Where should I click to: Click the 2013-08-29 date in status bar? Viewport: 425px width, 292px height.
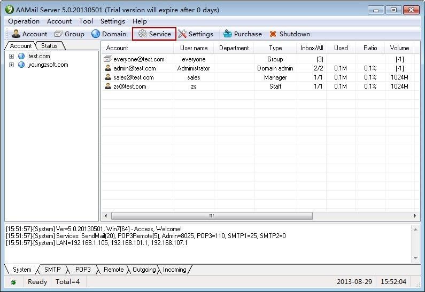(x=354, y=282)
